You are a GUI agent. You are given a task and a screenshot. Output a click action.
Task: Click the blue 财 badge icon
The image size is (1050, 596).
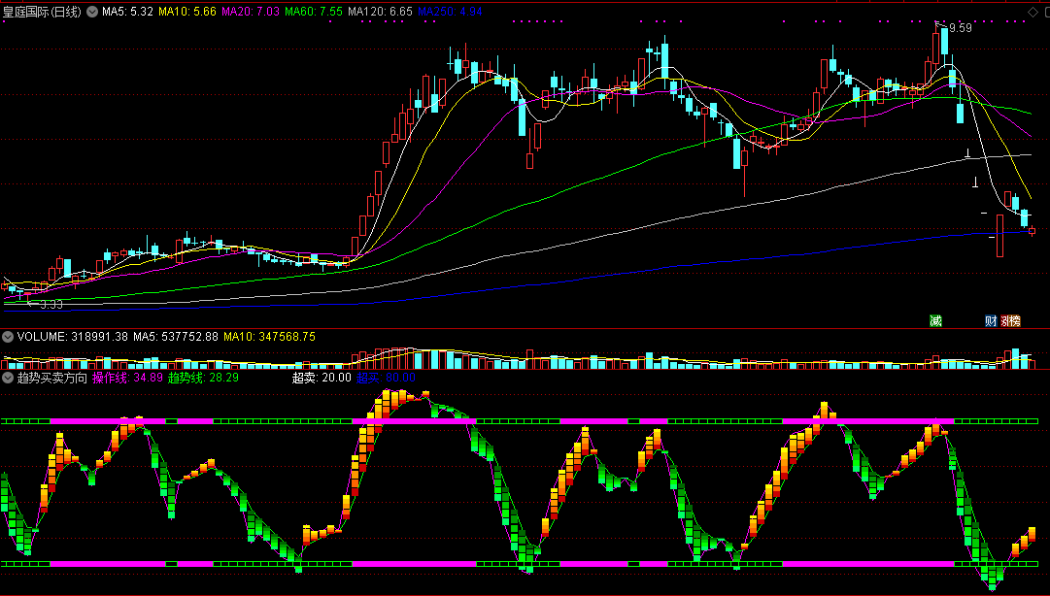991,321
